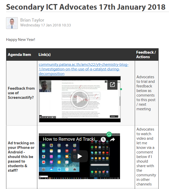Click the 'How to Remove Ad Tracking' video title
The height and width of the screenshot is (189, 169).
(x=70, y=139)
